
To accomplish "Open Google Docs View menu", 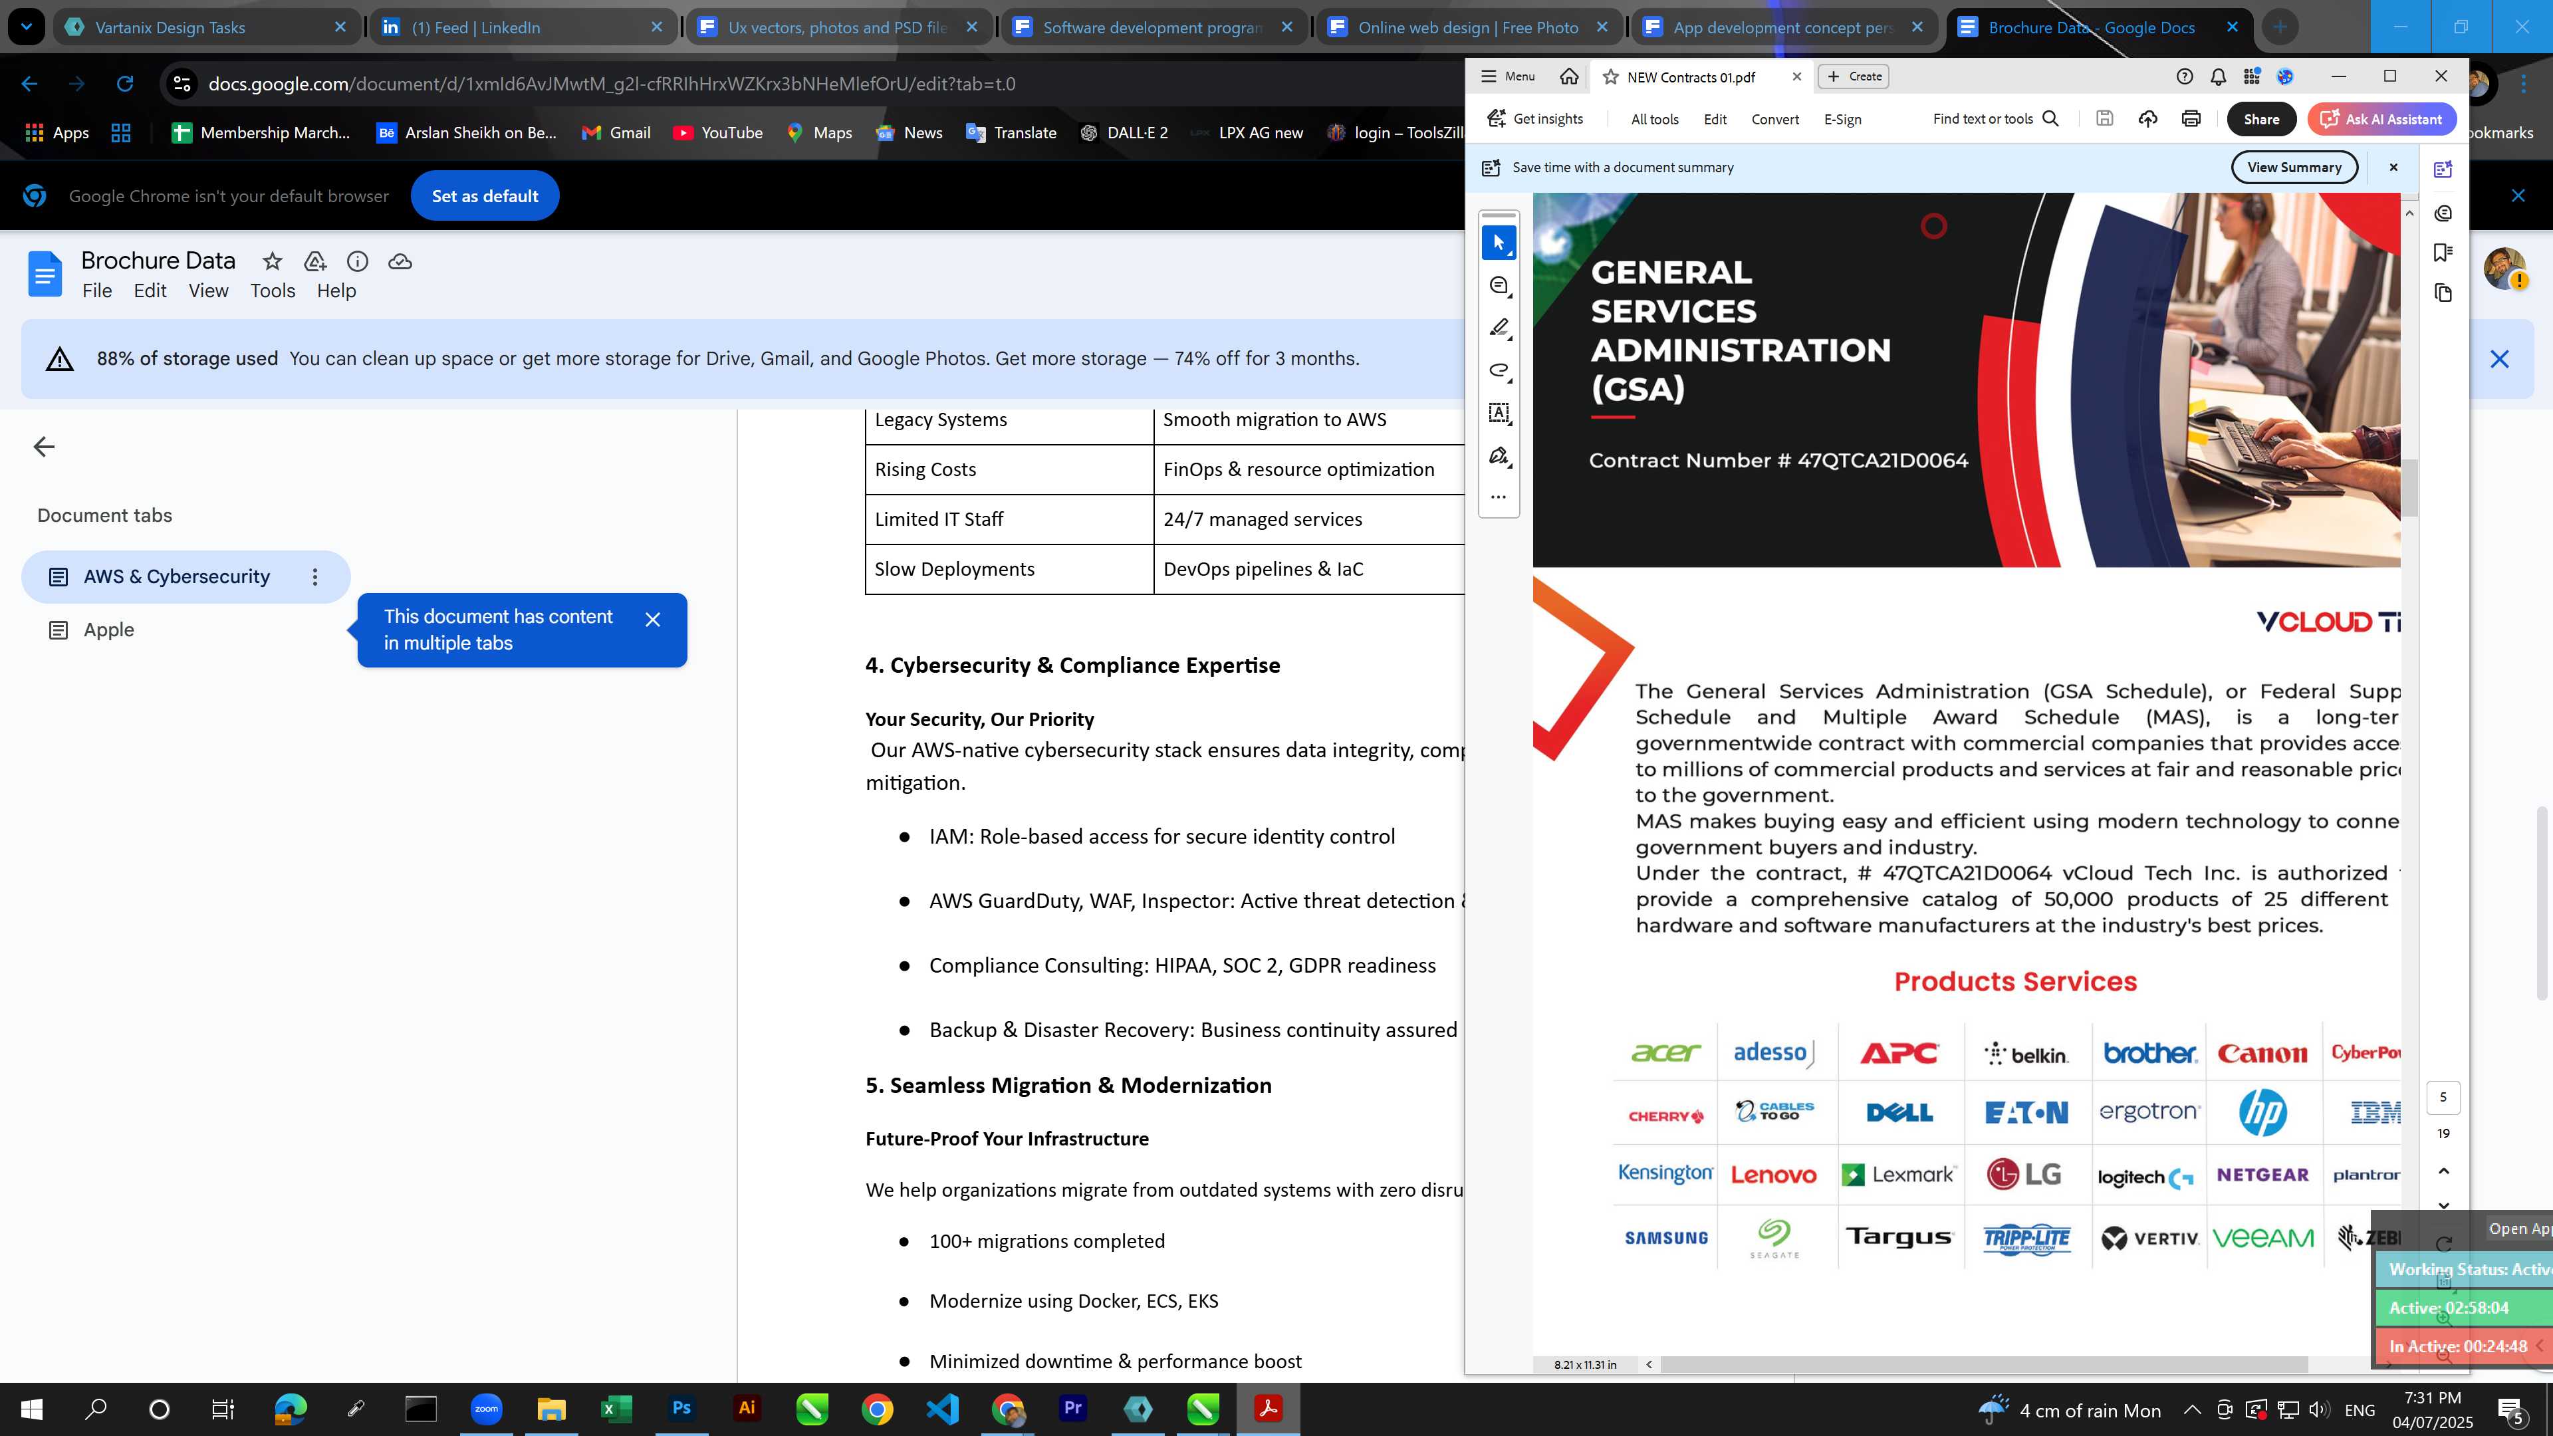I will tap(208, 291).
